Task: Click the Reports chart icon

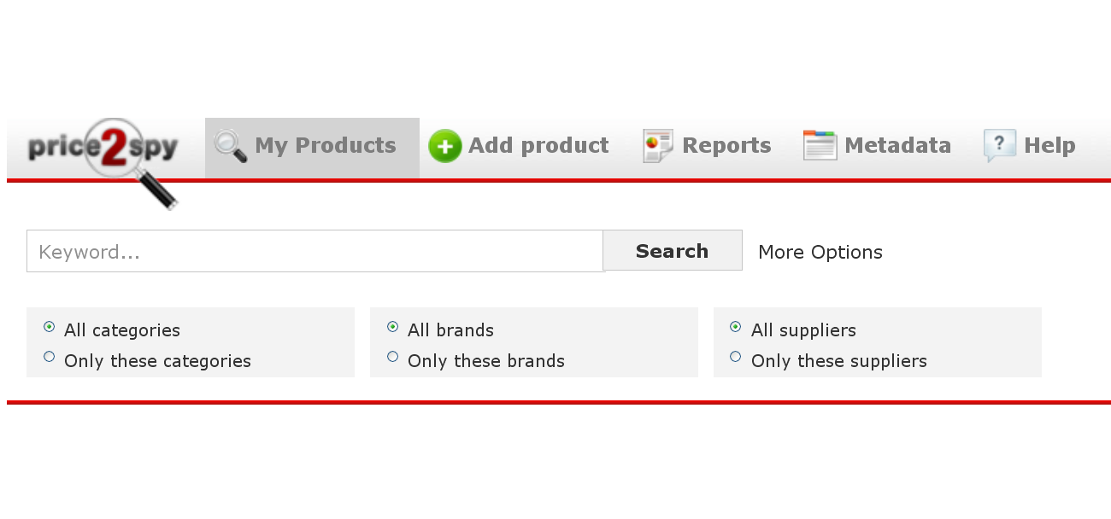Action: tap(658, 146)
